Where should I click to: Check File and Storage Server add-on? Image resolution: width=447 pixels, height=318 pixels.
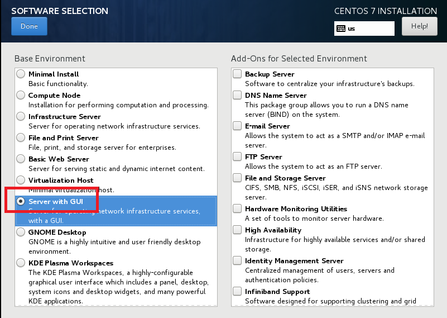pos(237,178)
